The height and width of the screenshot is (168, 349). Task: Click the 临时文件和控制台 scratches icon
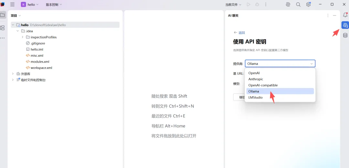[18, 80]
